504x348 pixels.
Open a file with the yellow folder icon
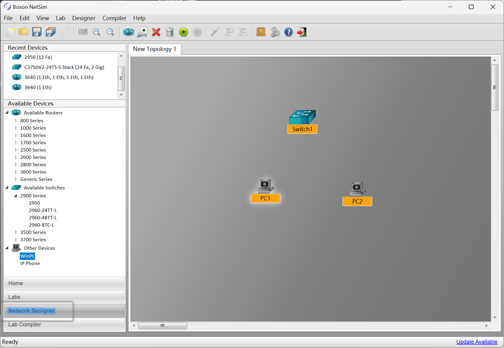point(23,32)
